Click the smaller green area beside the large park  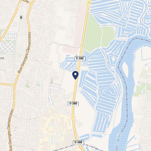click(x=108, y=37)
